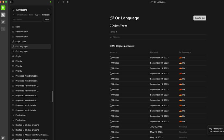
Task: Open the first Related to all data present
Action: pos(31,125)
